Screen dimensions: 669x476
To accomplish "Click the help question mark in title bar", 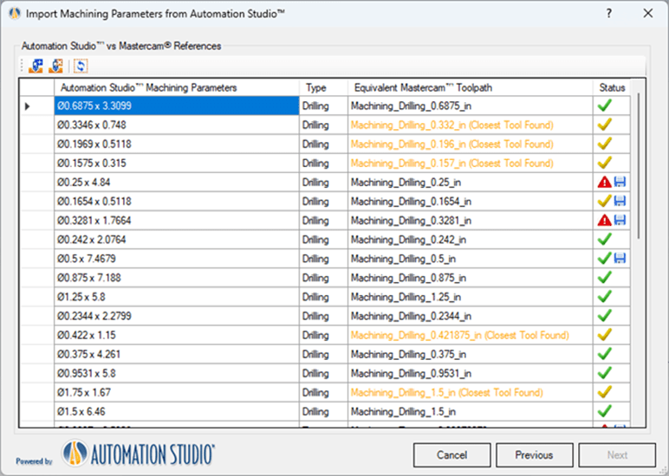I will [x=609, y=14].
